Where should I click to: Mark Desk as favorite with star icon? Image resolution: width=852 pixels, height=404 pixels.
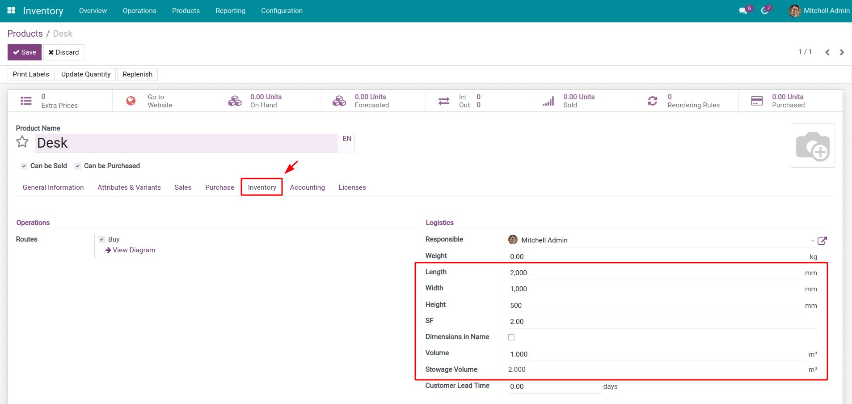21,141
